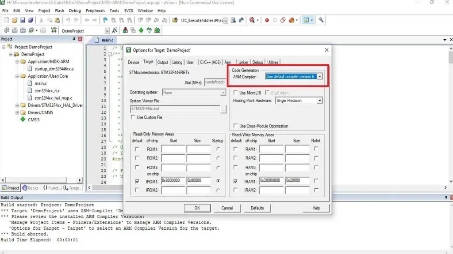Collapse Application/User/Core folder

point(17,76)
